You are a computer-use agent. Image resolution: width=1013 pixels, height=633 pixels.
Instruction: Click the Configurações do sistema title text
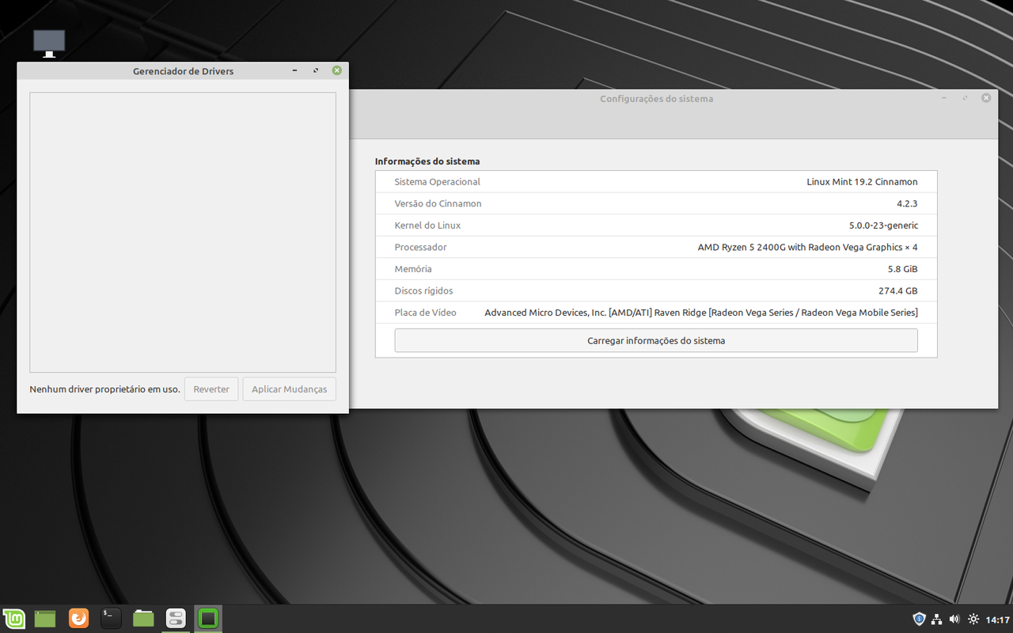click(x=656, y=99)
